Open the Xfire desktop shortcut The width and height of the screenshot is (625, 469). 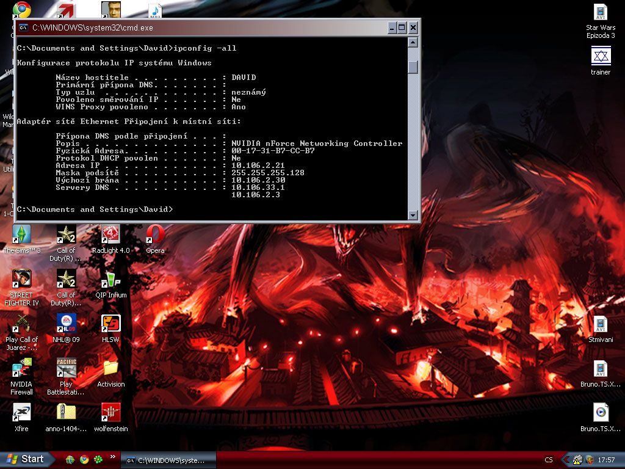(x=22, y=412)
